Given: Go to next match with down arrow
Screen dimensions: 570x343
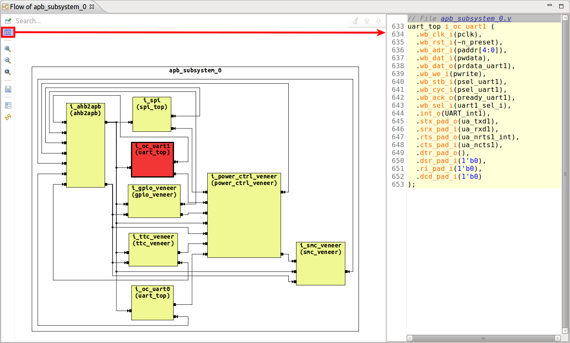Looking at the screenshot, I should [x=378, y=20].
